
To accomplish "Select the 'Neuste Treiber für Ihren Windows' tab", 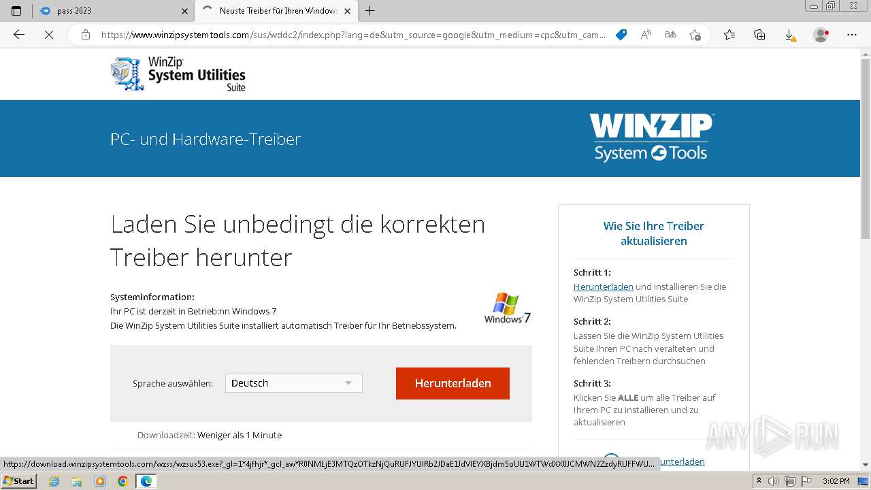I will [x=276, y=11].
